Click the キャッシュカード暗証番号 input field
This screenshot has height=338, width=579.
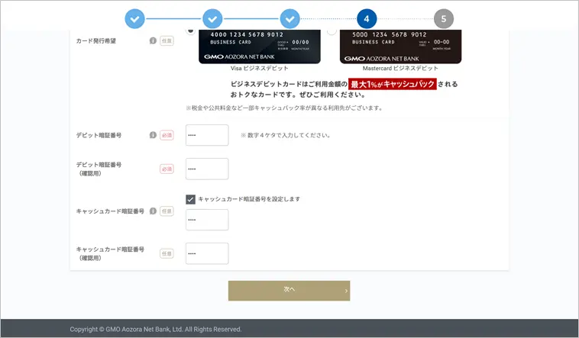pos(207,220)
